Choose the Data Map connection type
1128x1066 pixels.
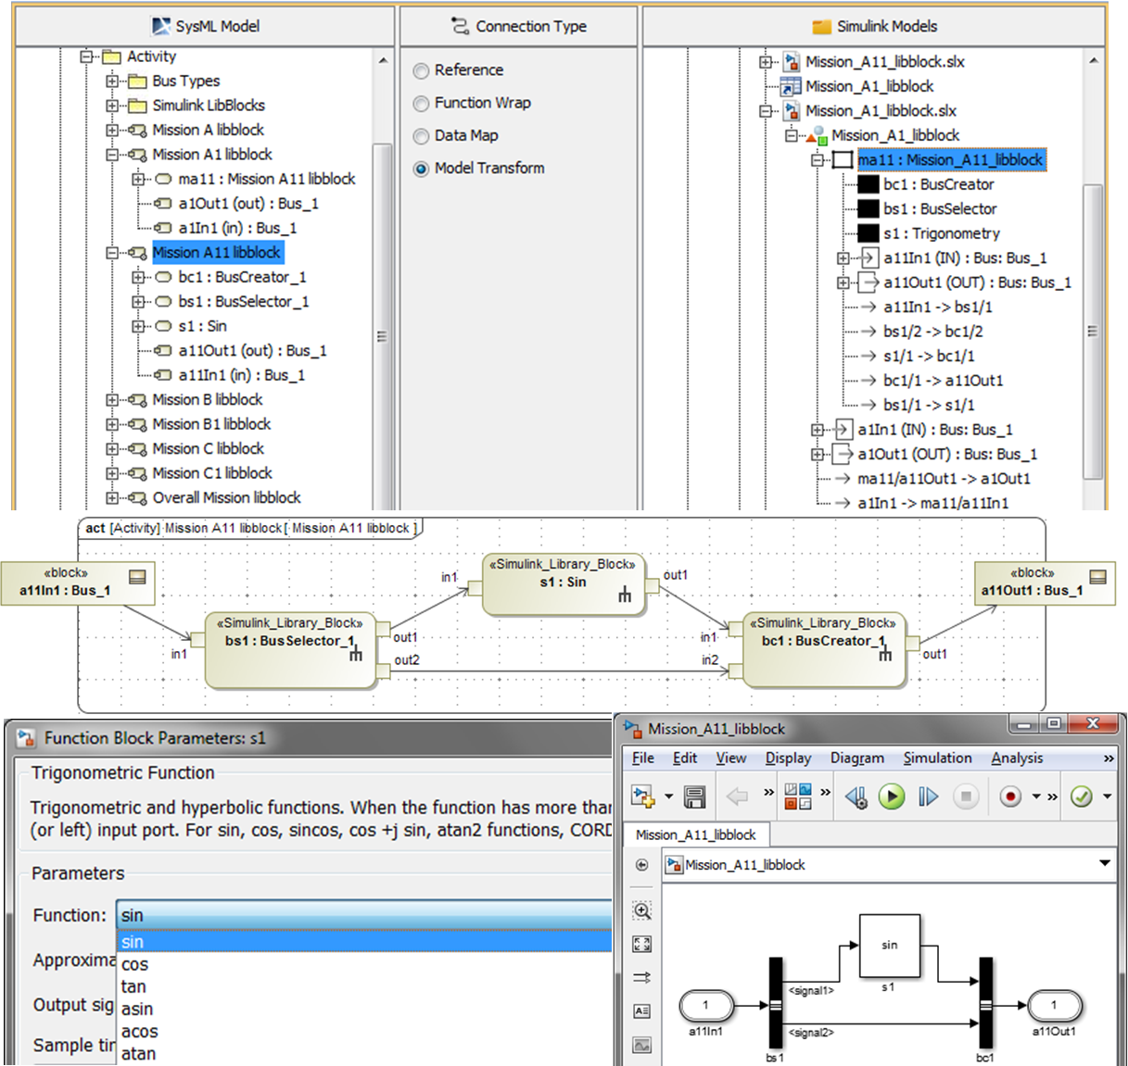(421, 135)
